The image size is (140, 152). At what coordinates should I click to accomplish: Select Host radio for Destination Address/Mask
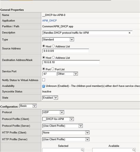tap(44, 57)
